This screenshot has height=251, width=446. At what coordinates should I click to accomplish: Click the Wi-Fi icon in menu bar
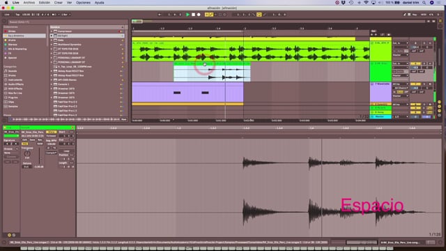tap(366, 3)
